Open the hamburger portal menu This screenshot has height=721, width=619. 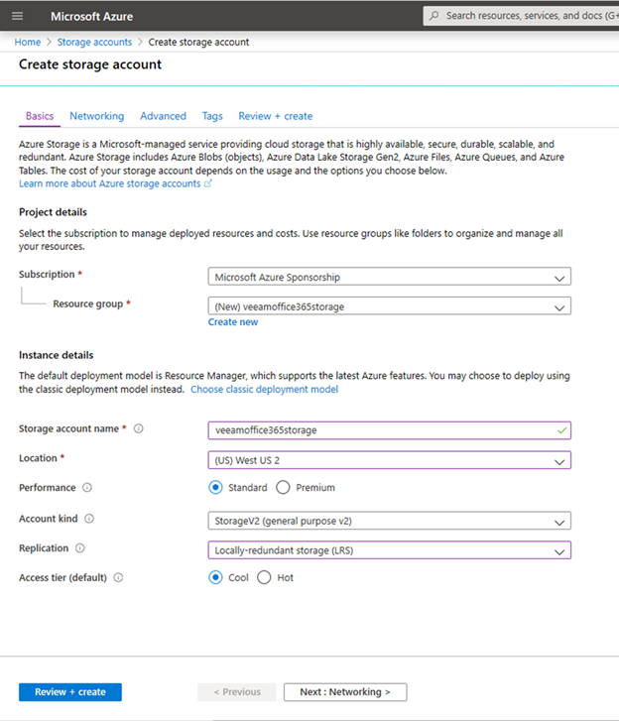click(18, 16)
